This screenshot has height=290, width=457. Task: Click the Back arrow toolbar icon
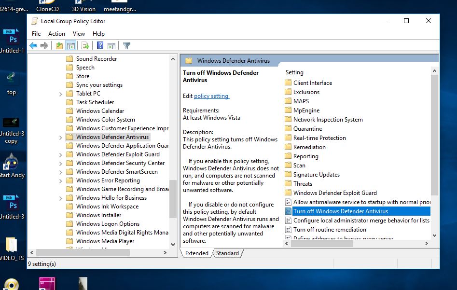click(x=33, y=45)
